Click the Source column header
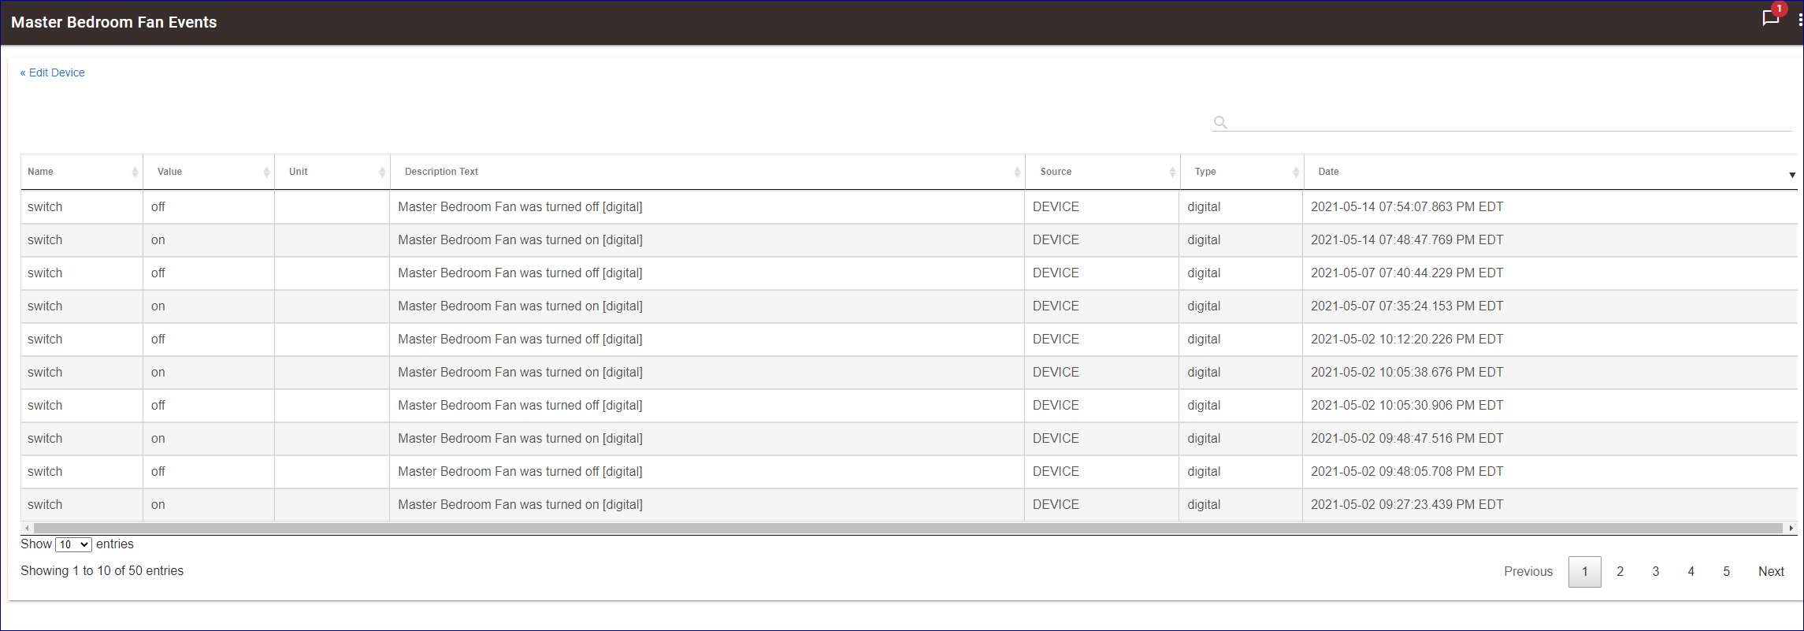Image resolution: width=1804 pixels, height=631 pixels. click(1103, 172)
